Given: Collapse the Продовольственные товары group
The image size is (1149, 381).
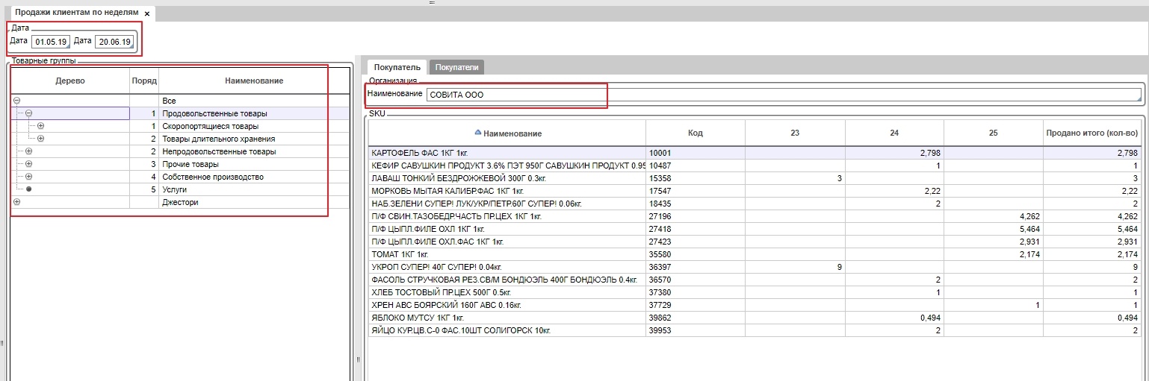Looking at the screenshot, I should 29,113.
